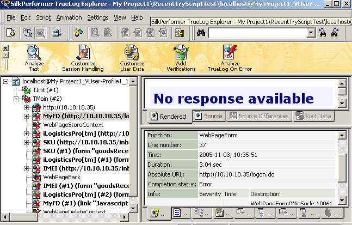Open the Script menu
The width and height of the screenshot is (352, 225).
(x=44, y=17)
